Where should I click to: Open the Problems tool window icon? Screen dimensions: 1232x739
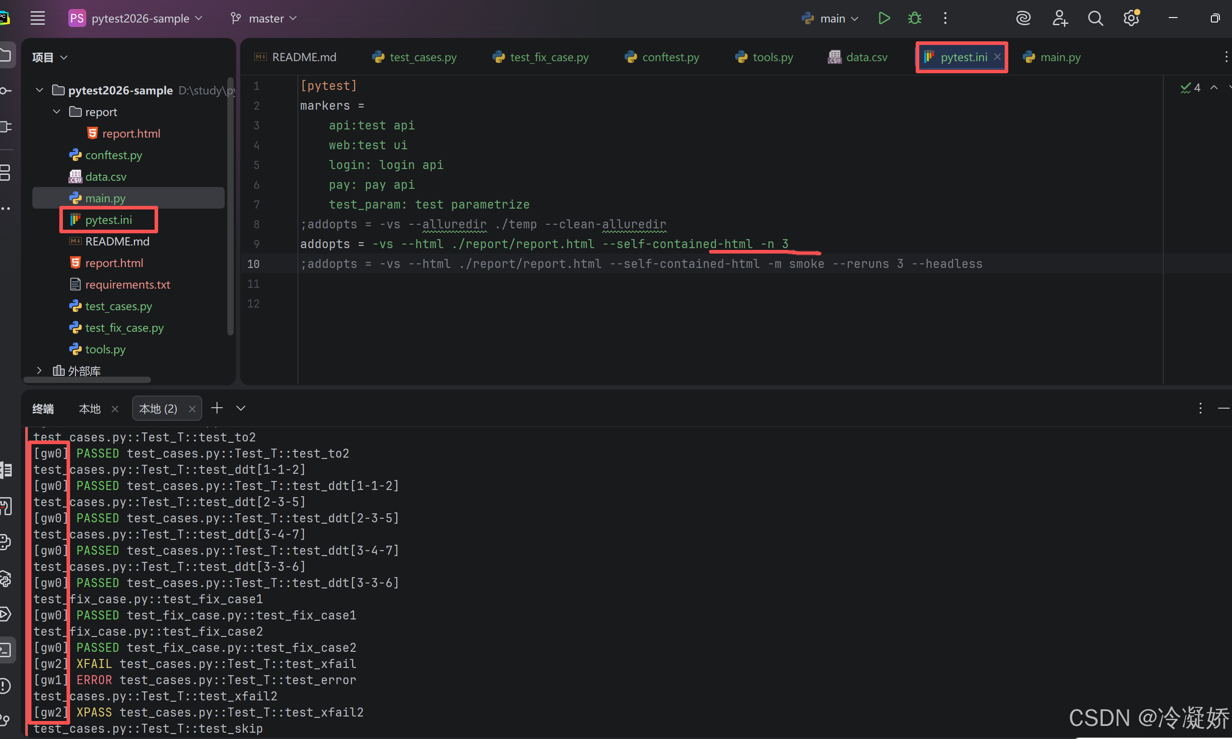[6, 686]
